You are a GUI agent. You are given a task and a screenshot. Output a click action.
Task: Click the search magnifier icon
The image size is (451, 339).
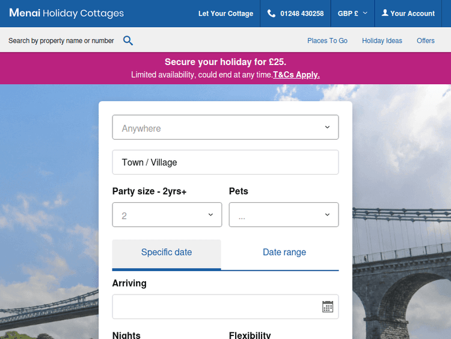[128, 41]
